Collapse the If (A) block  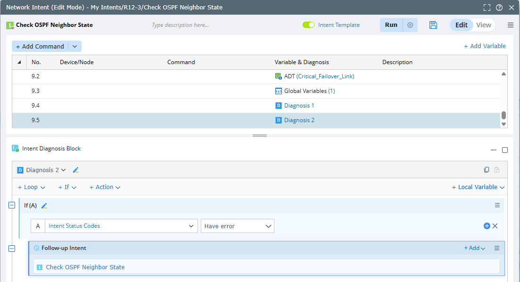click(x=12, y=205)
